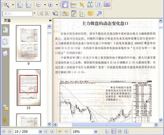
Task: Select the zoom-in magnifier tool
Action: 7,5
